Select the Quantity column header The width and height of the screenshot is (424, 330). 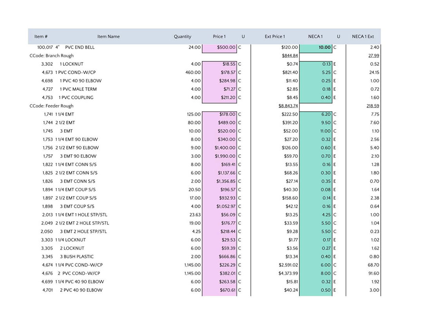coord(182,36)
